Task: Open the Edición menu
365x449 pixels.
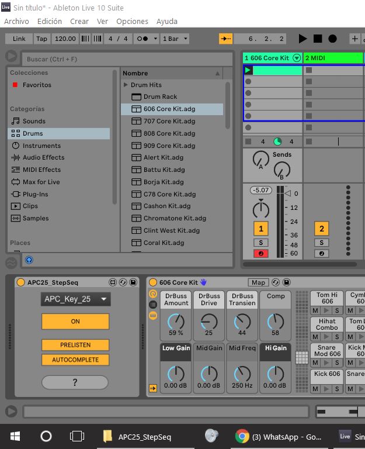Action: [x=50, y=22]
